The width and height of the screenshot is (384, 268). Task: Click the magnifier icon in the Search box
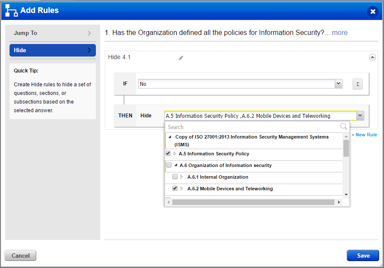coord(343,126)
